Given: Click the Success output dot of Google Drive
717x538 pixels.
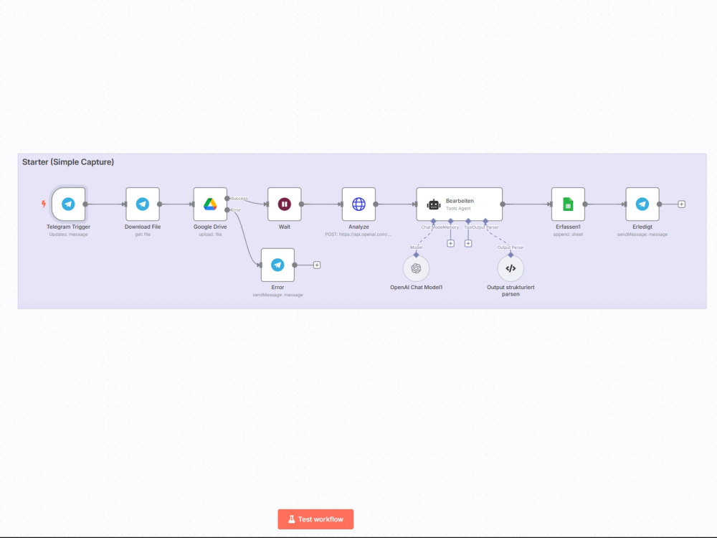Looking at the screenshot, I should 227,198.
